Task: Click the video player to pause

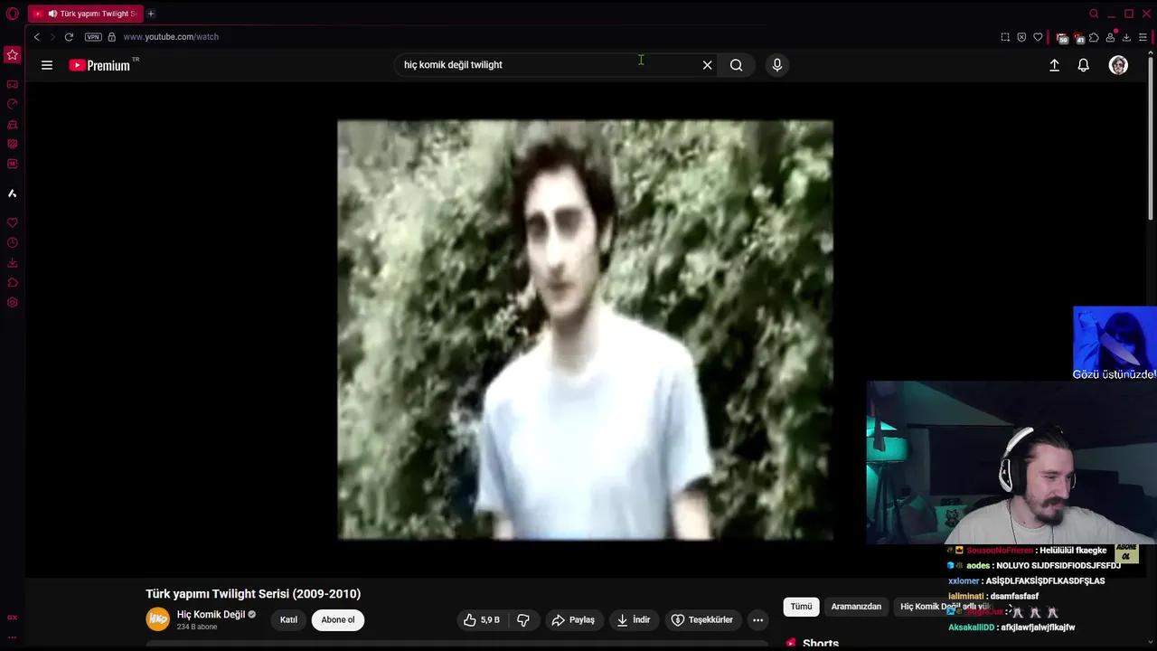Action: pos(585,330)
